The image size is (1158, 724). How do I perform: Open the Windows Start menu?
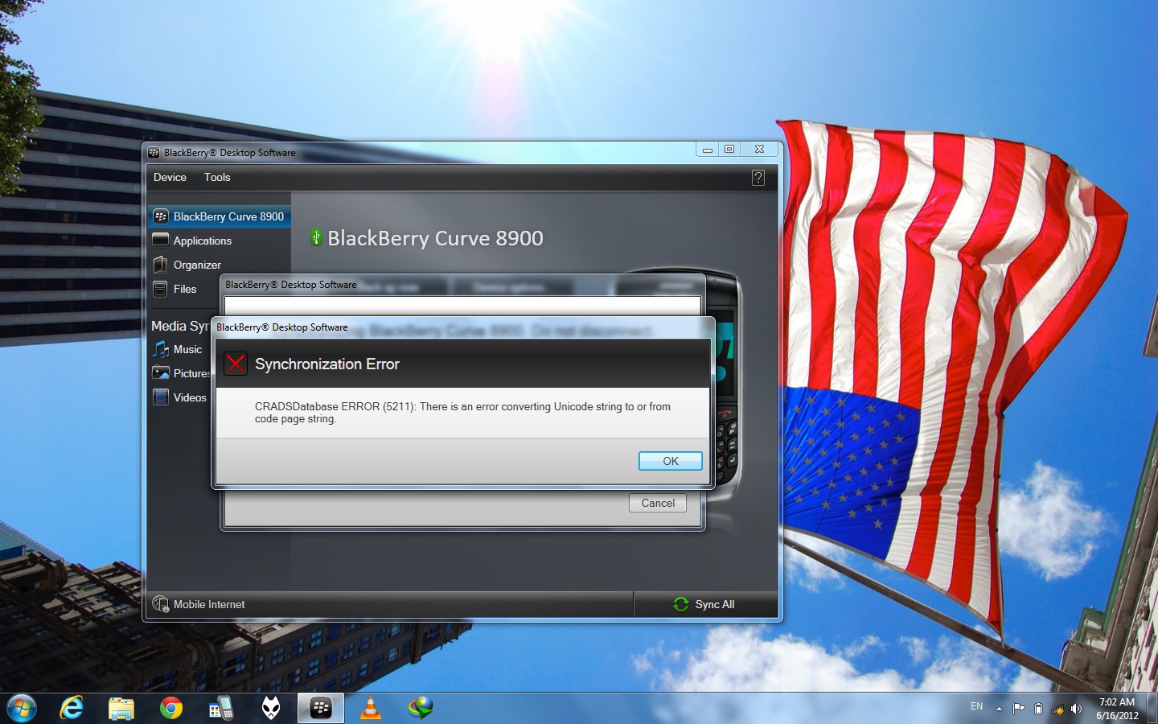(21, 708)
